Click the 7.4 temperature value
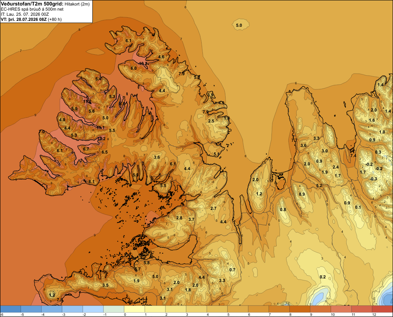 (x=353, y=156)
